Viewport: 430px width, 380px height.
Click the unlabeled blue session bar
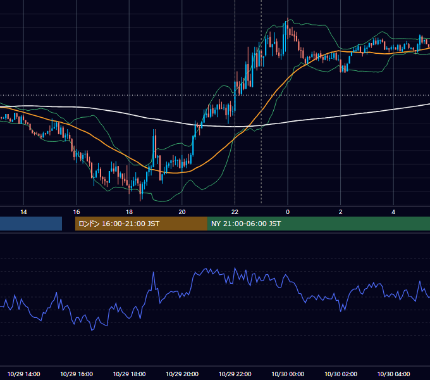pyautogui.click(x=31, y=224)
